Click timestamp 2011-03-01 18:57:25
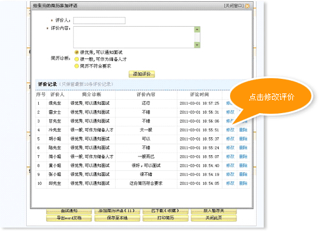 point(200,104)
